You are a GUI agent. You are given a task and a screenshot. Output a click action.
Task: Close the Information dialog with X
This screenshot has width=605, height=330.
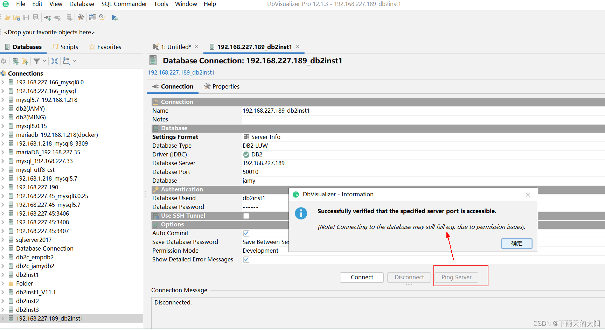pos(528,195)
